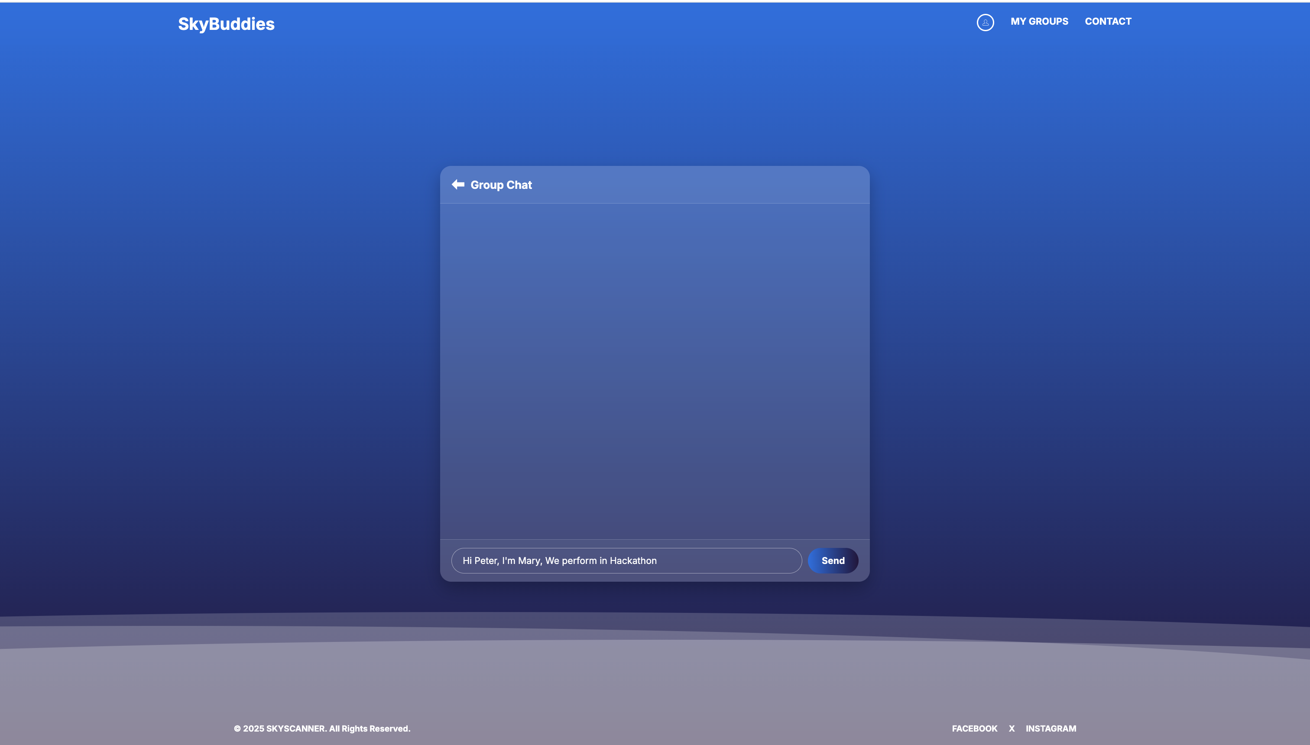Click the blank blue background left of the chat card

(x=220, y=358)
